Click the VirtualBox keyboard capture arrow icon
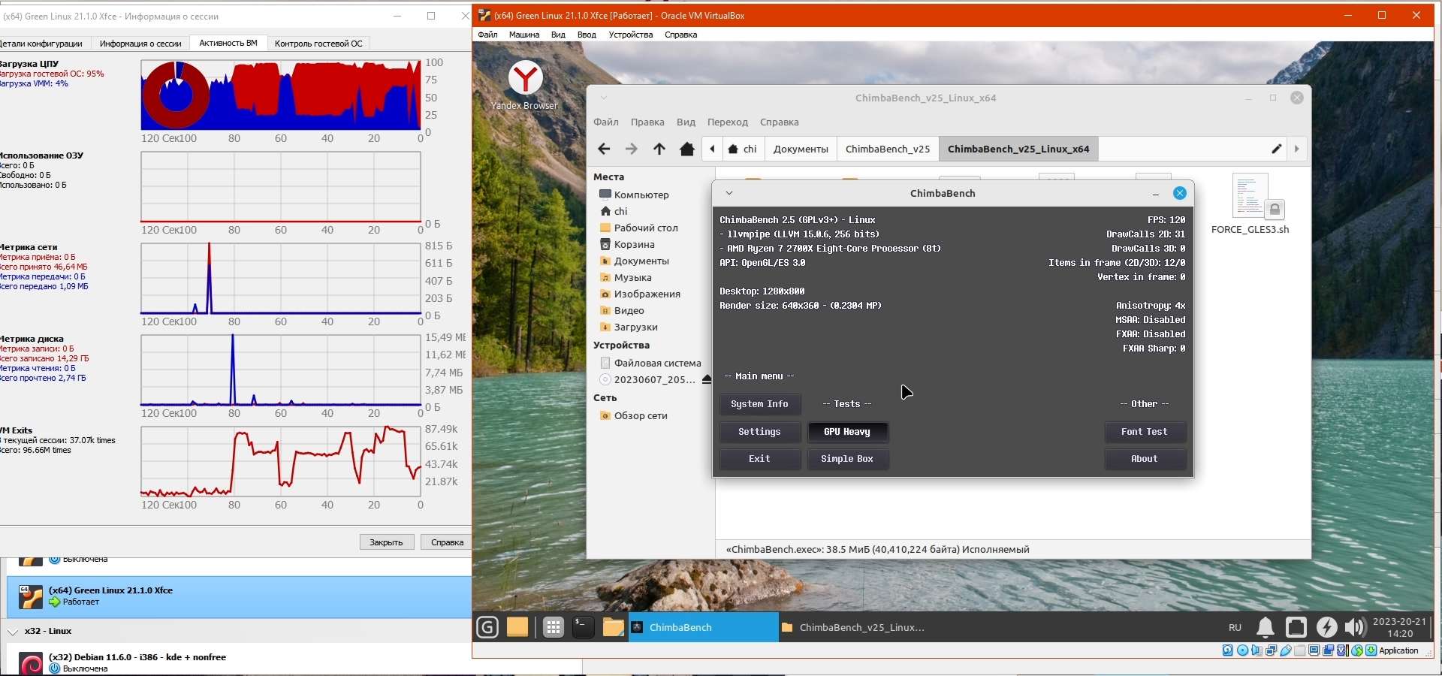The width and height of the screenshot is (1442, 676). tap(1371, 650)
